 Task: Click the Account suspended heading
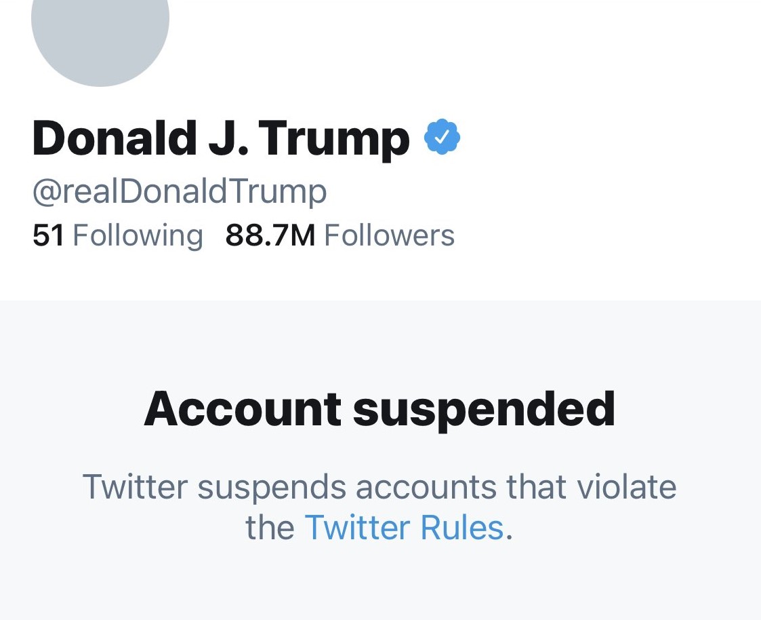pos(380,410)
